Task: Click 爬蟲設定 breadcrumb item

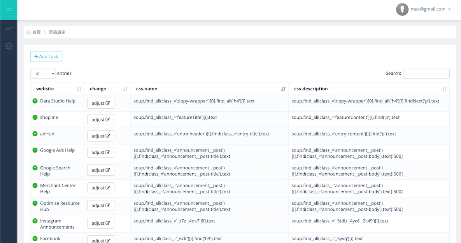Action: click(x=57, y=32)
